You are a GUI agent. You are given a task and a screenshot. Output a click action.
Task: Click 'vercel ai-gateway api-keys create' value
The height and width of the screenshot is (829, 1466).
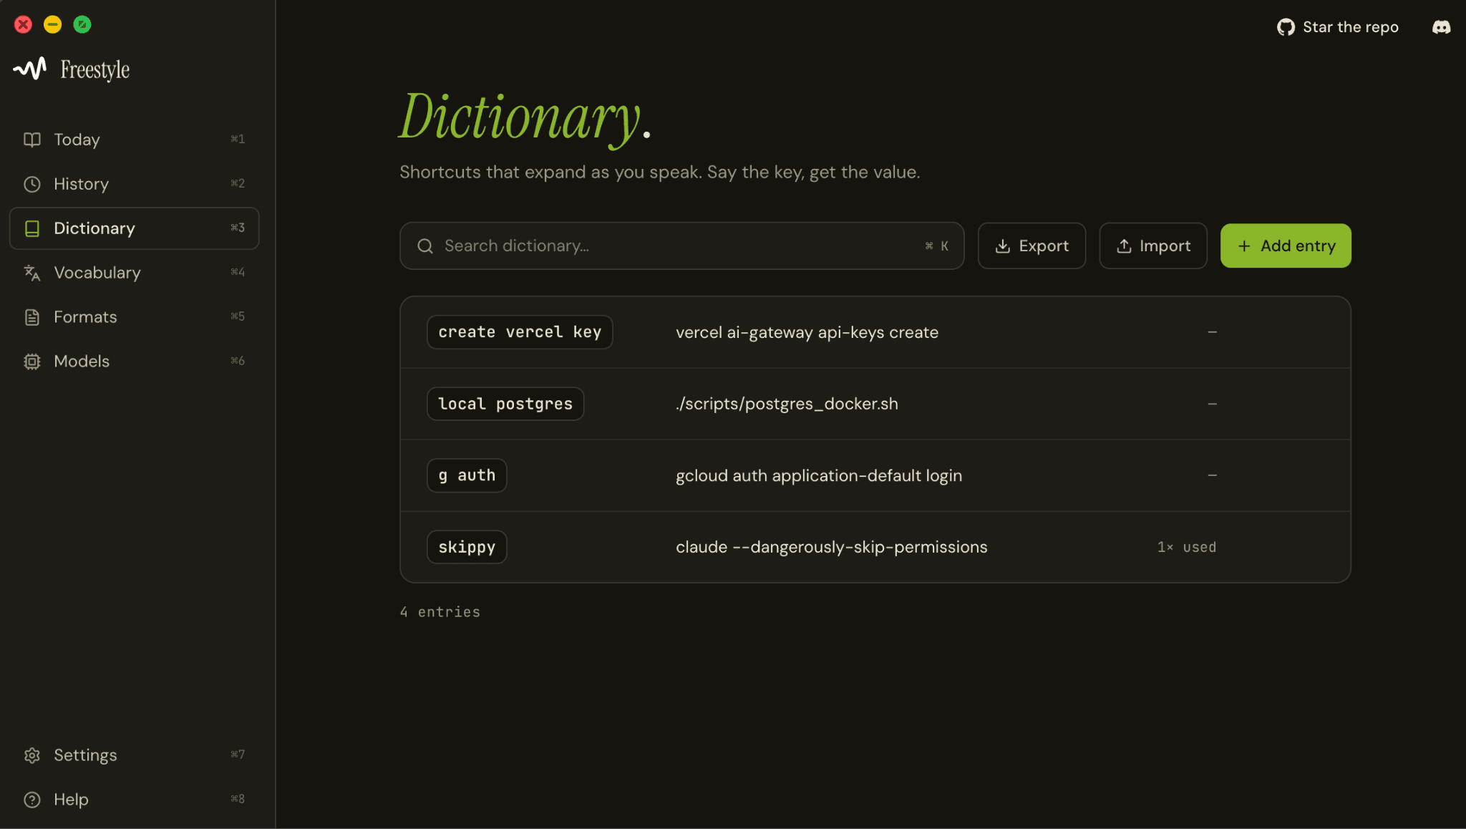(807, 333)
